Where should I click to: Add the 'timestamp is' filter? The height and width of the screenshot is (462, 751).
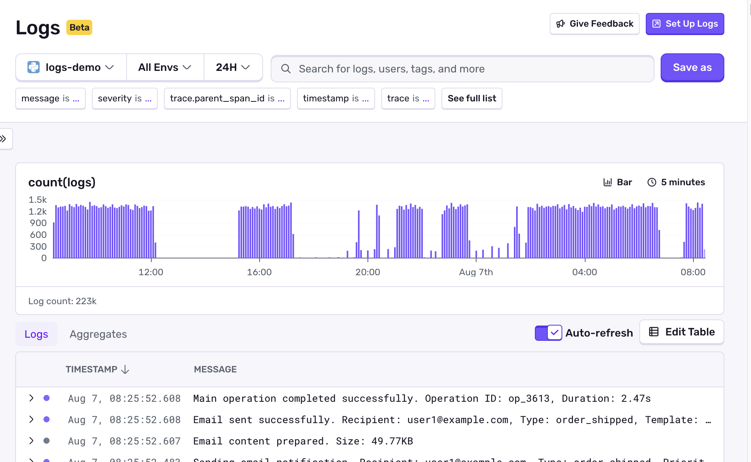click(x=336, y=98)
